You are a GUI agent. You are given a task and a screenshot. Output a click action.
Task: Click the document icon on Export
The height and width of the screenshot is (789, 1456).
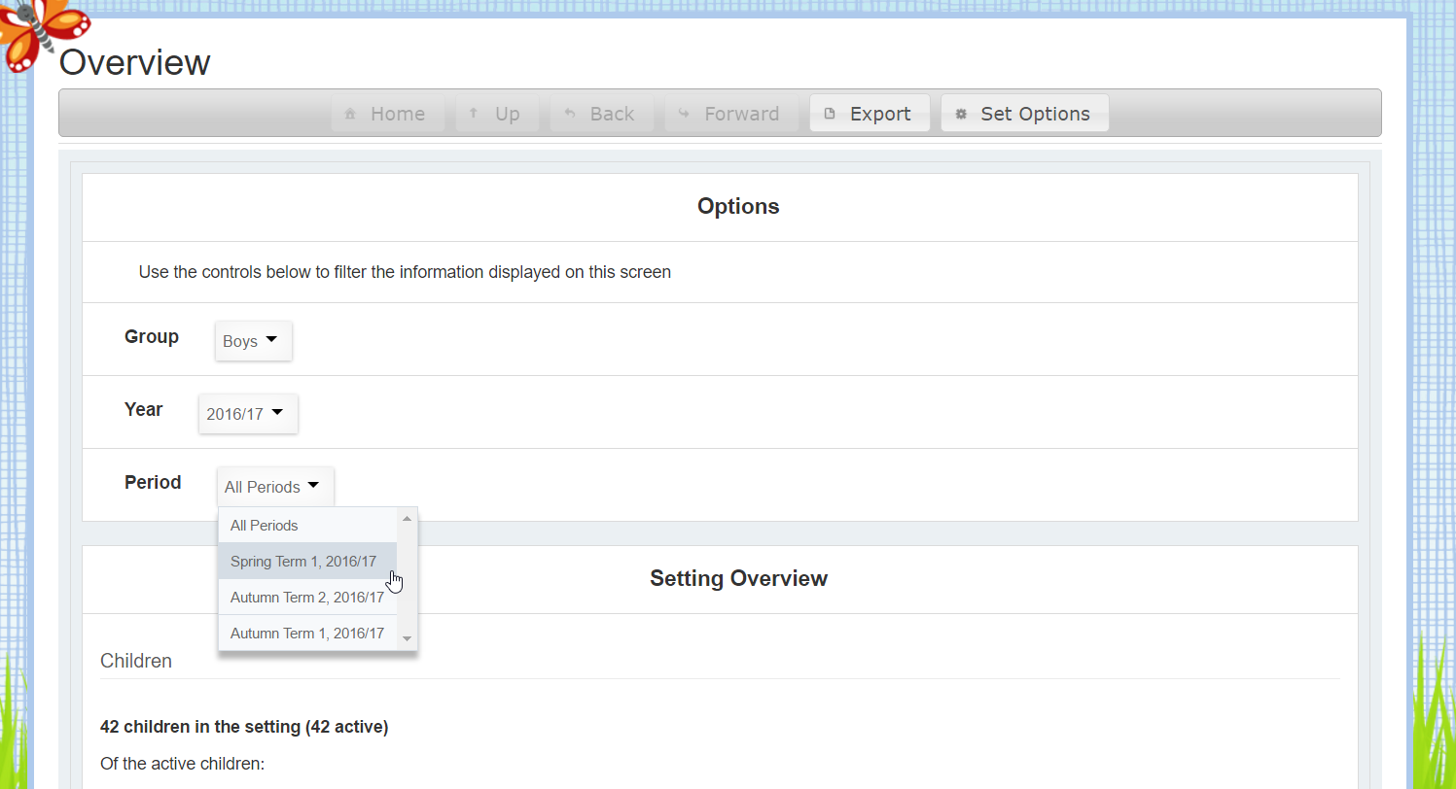pyautogui.click(x=830, y=114)
